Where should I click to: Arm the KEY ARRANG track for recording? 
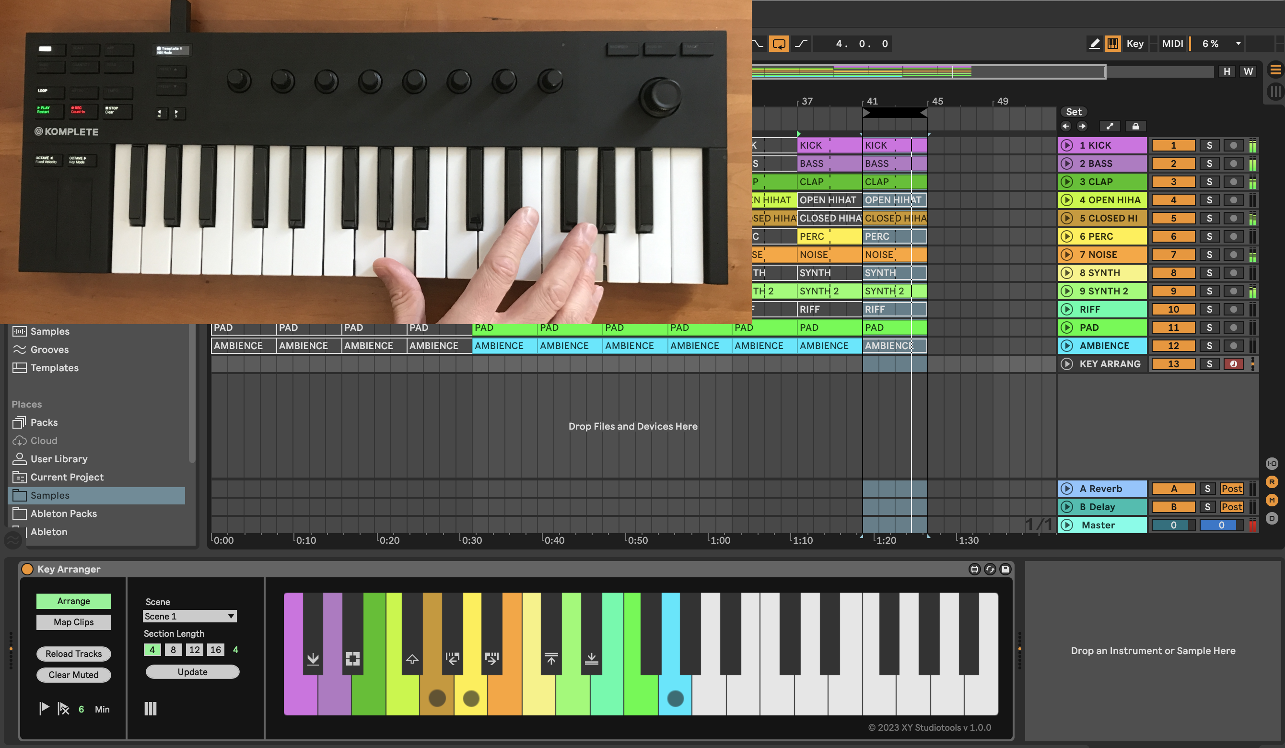coord(1233,364)
